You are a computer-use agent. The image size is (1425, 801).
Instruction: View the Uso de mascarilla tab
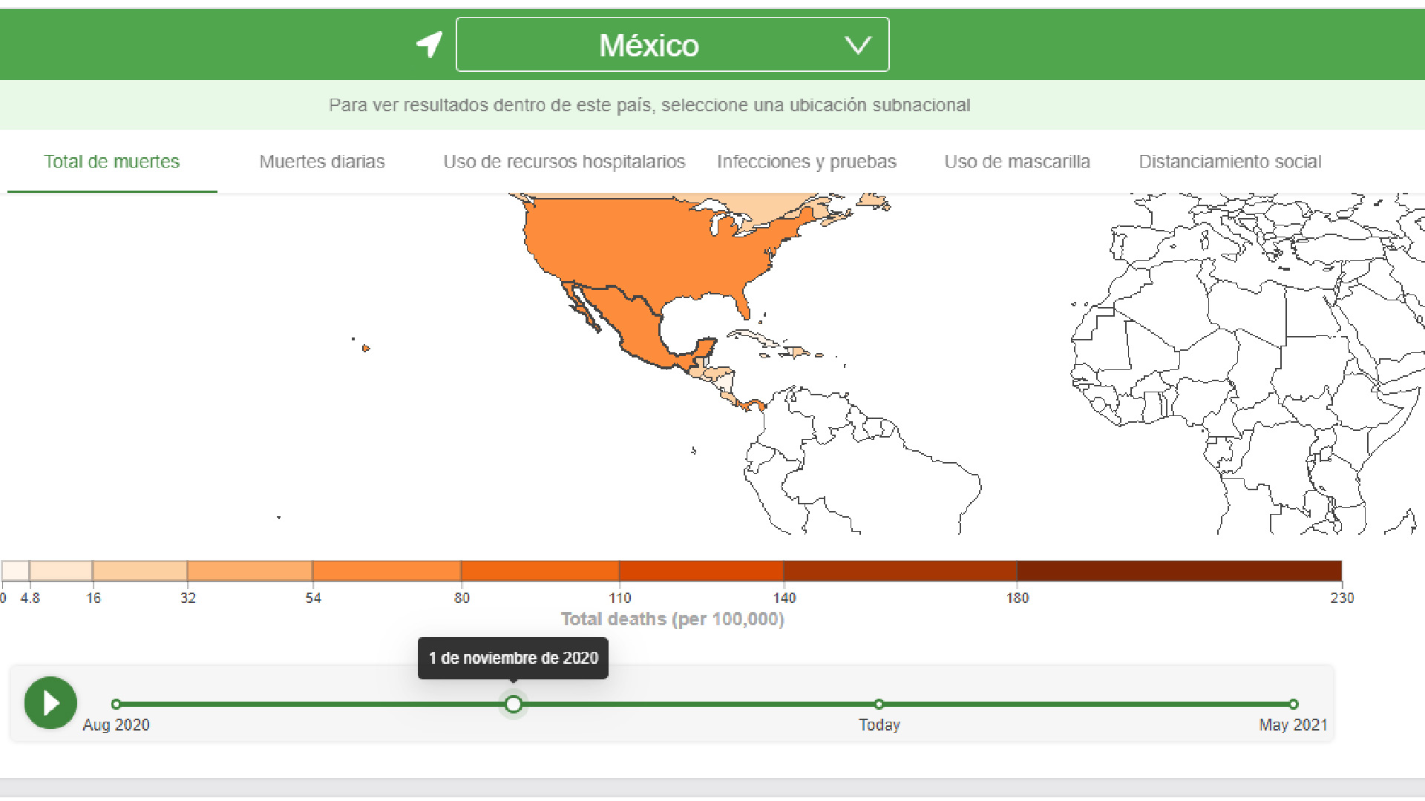(x=1018, y=161)
